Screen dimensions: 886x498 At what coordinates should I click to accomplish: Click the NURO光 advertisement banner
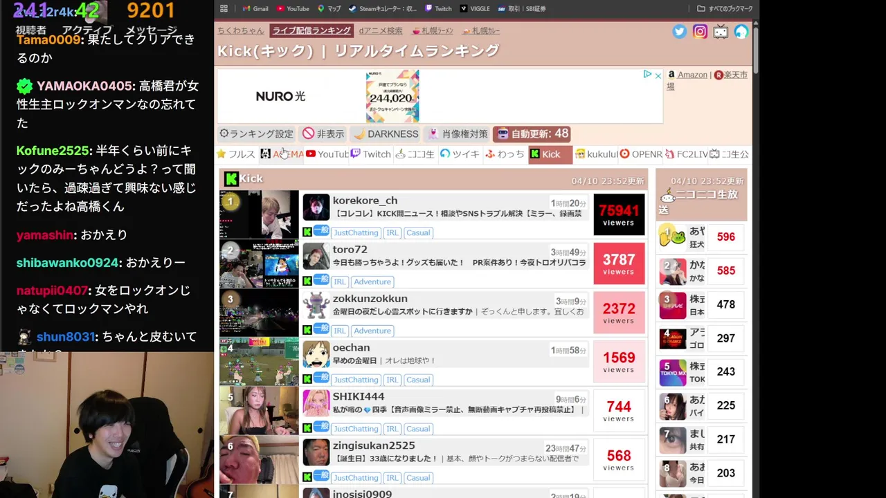(x=440, y=95)
